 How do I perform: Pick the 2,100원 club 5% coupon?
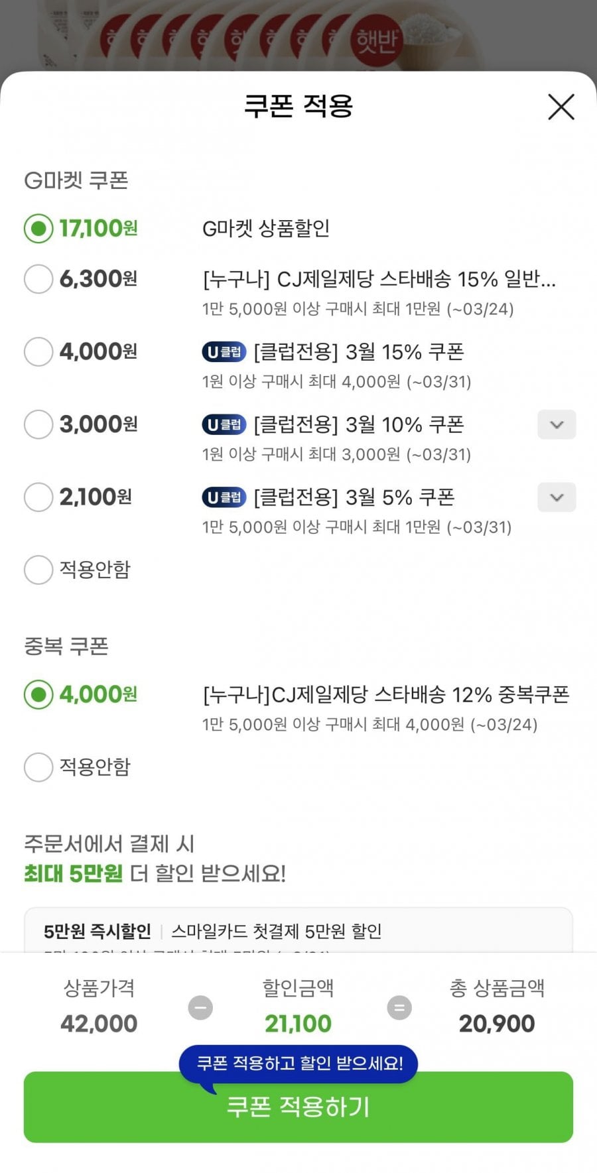[38, 497]
